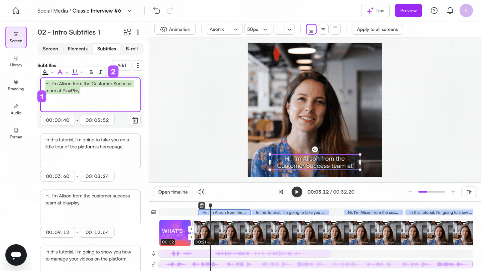Toggle bold formatting on the subtitle text

(91, 72)
